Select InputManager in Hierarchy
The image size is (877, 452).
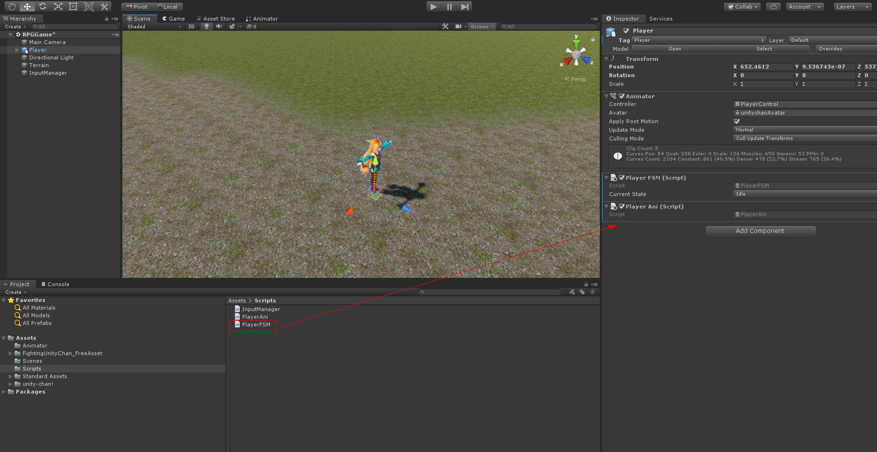click(x=48, y=73)
